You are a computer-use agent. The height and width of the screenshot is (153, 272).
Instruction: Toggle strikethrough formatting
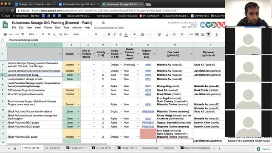[x=120, y=34]
